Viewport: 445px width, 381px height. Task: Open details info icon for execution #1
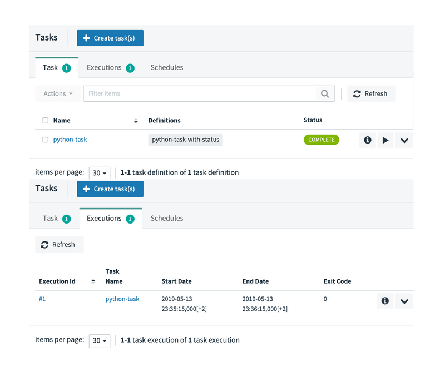[x=385, y=301]
